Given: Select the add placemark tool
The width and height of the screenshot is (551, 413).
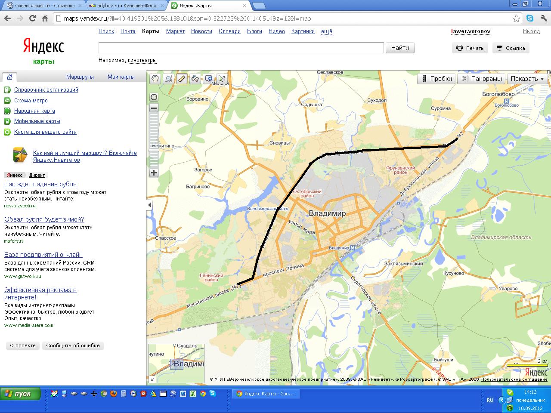Looking at the screenshot, I should 208,79.
